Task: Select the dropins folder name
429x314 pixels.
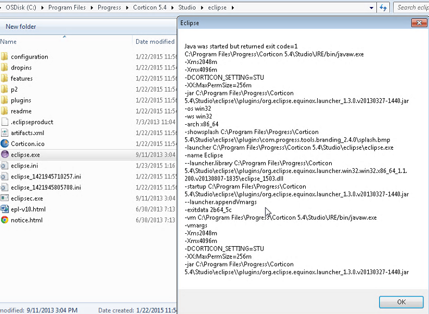Action: [21, 68]
